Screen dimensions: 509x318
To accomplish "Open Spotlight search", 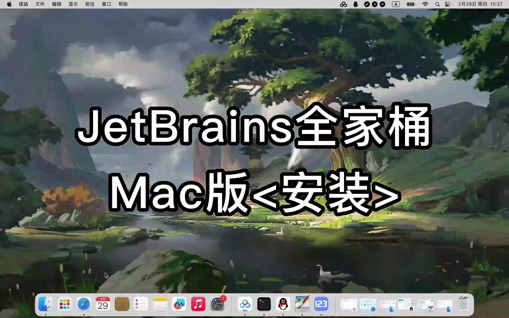I will 437,4.
